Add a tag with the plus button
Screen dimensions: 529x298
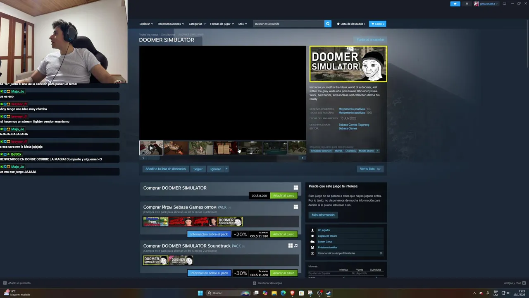click(x=377, y=151)
